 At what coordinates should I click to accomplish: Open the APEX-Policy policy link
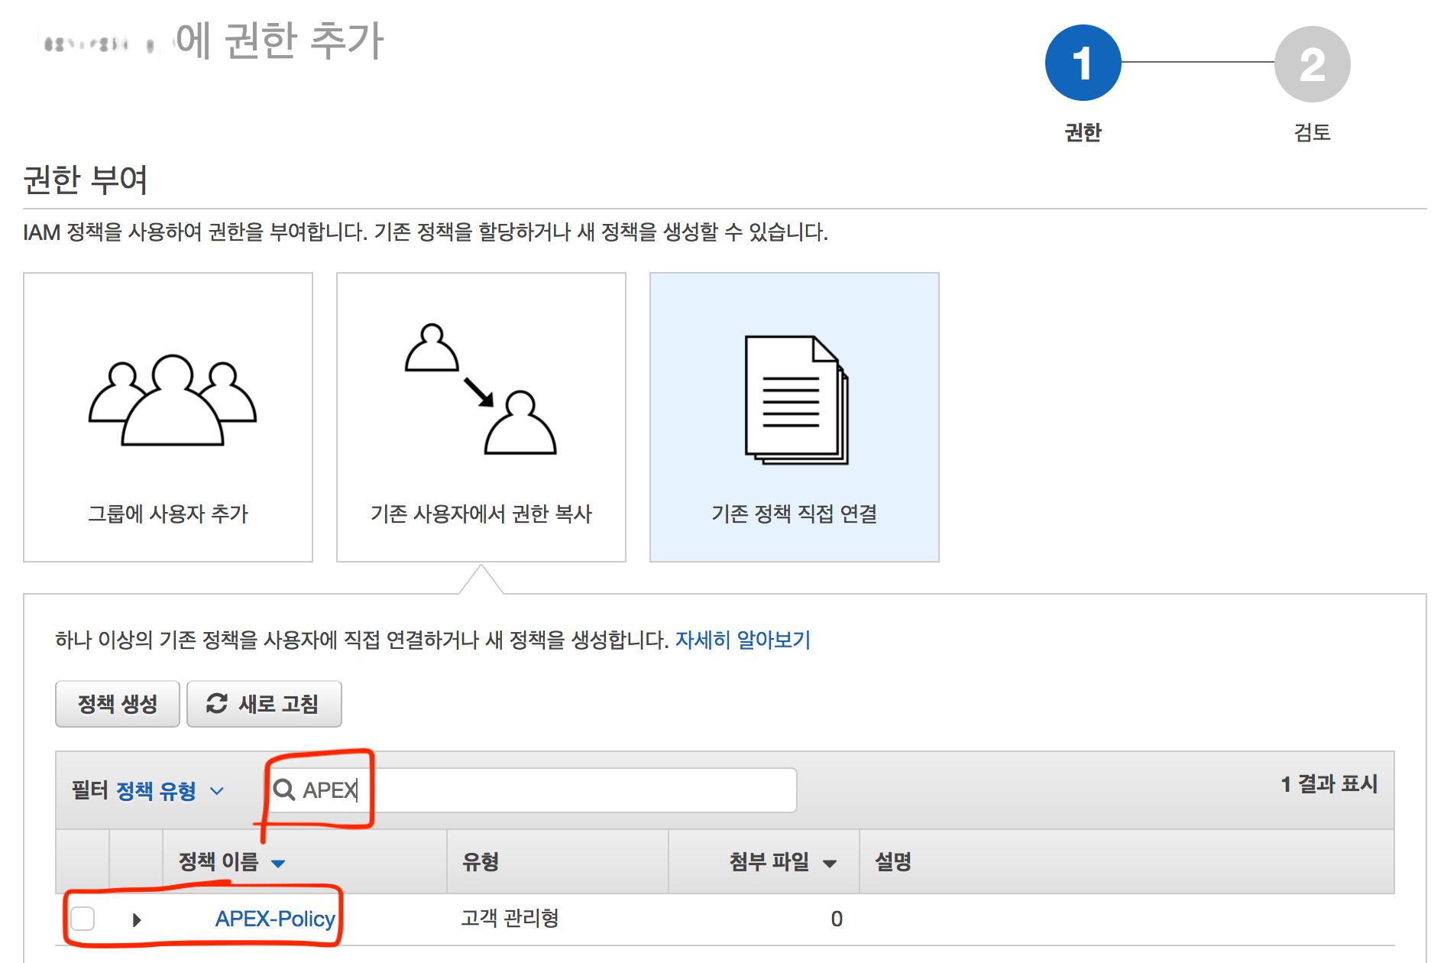click(x=275, y=919)
